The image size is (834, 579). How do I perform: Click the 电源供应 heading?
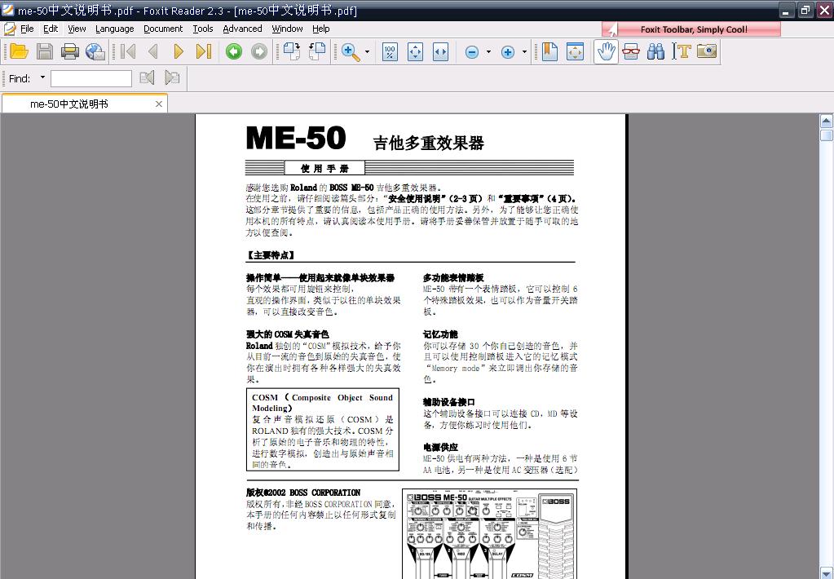point(440,447)
